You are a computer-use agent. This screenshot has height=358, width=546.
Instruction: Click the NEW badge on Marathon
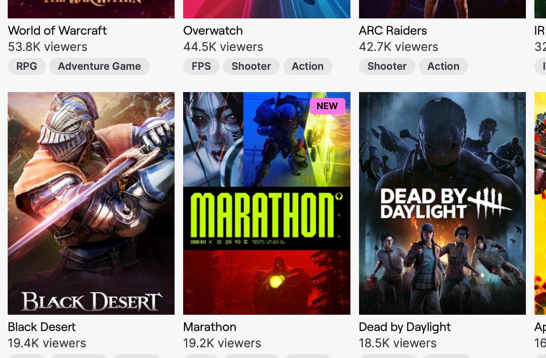[327, 106]
